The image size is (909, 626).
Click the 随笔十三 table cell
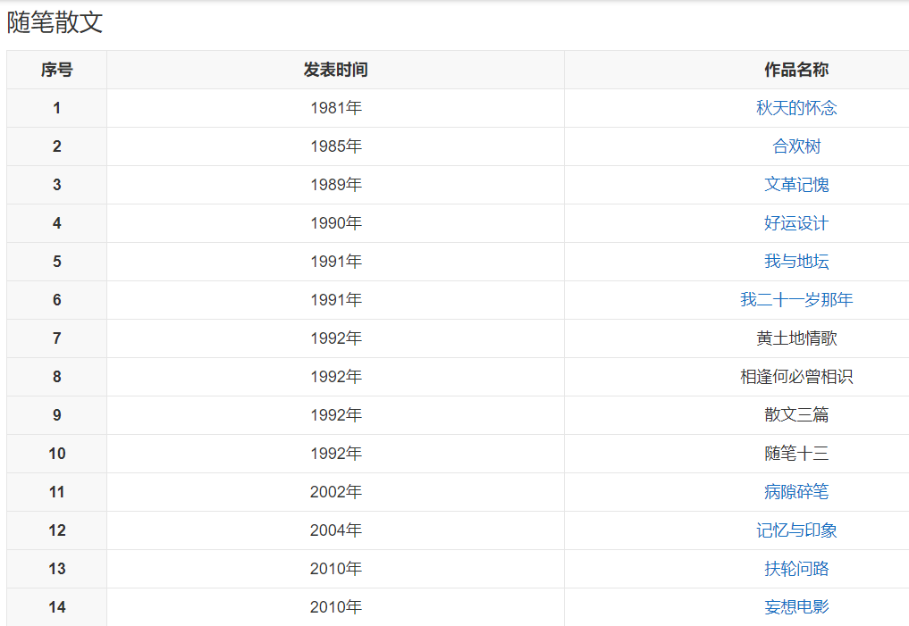pos(796,454)
